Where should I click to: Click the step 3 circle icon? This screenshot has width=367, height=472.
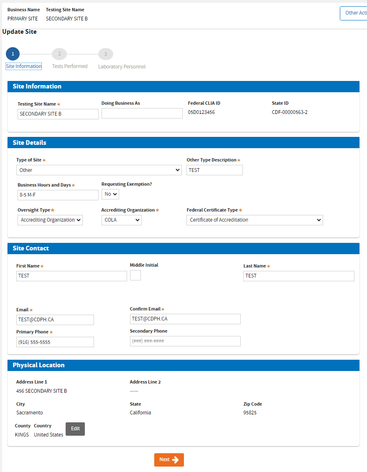point(105,54)
